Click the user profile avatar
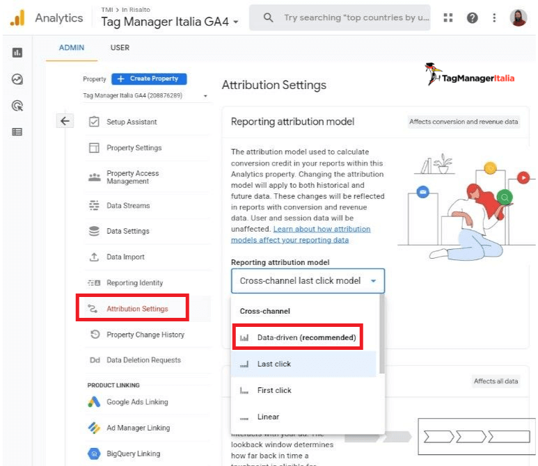 (x=518, y=17)
